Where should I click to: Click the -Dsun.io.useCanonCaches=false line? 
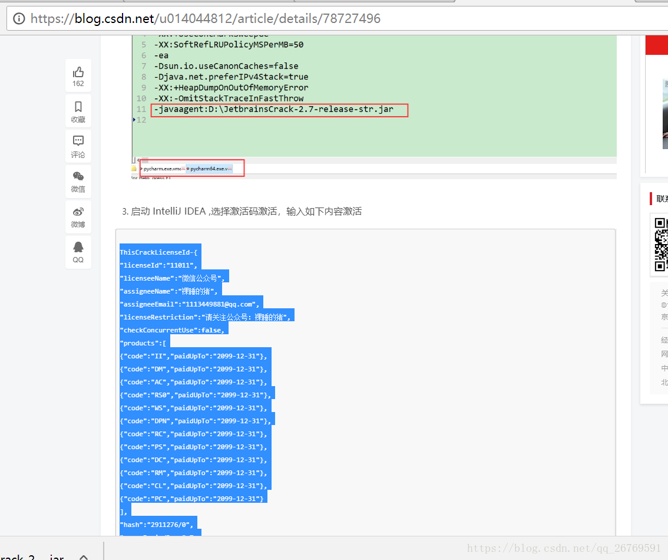click(x=226, y=66)
